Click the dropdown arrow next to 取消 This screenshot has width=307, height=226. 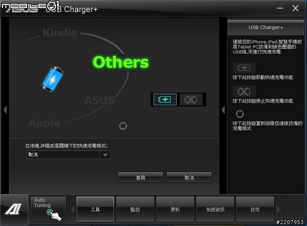[x=105, y=155]
